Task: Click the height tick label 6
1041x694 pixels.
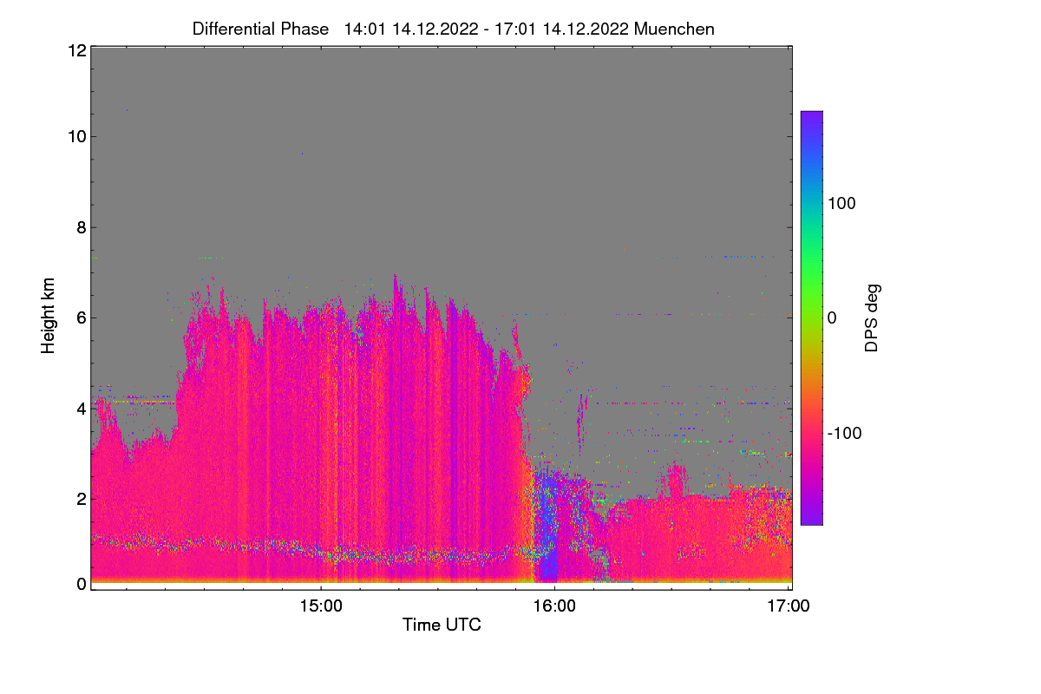Action: coord(81,318)
